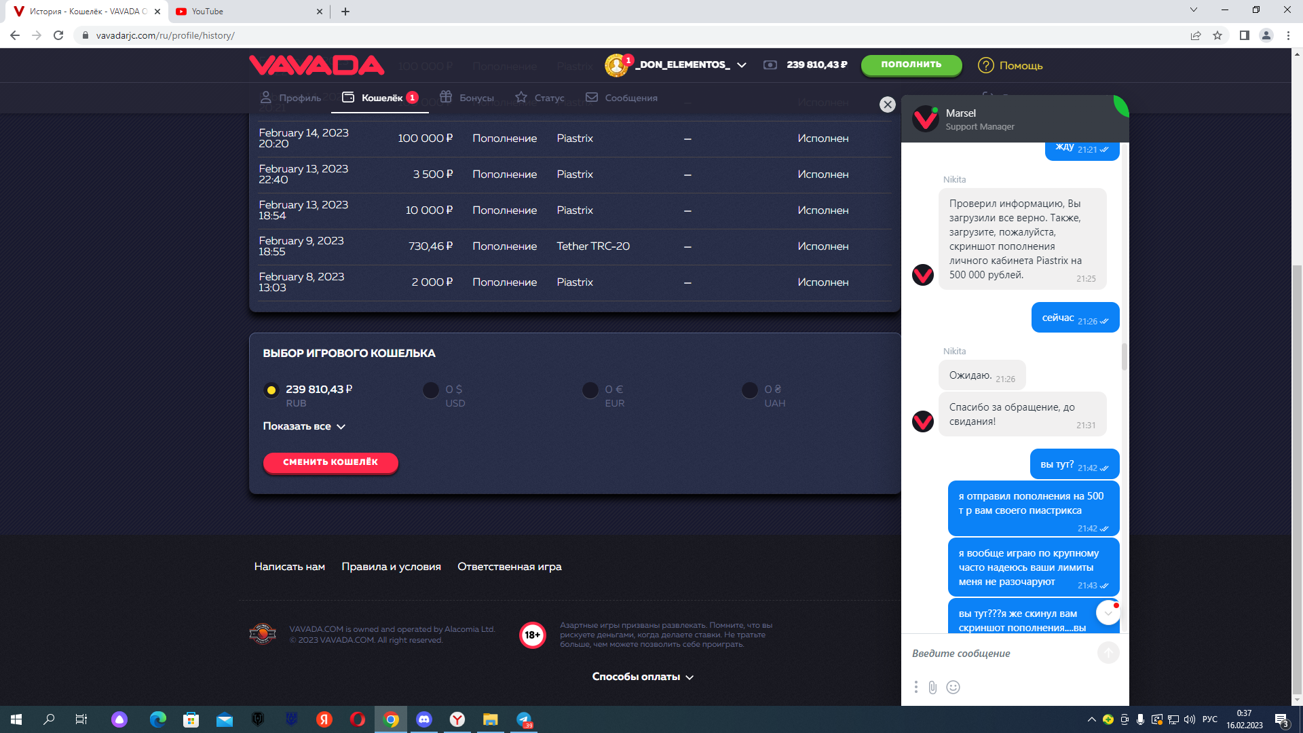This screenshot has height=733, width=1303.
Task: Send the chat message with arrow button
Action: (1108, 653)
